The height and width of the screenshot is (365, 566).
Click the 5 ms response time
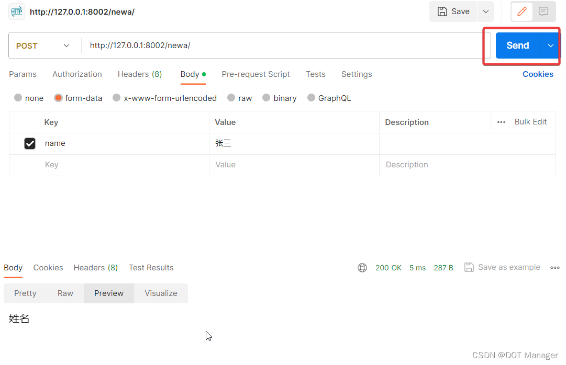pos(417,268)
